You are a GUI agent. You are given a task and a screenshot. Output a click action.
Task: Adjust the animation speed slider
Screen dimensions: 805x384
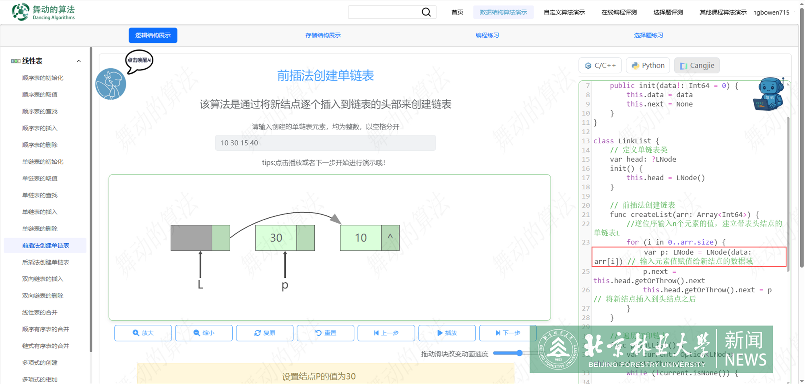coord(519,353)
